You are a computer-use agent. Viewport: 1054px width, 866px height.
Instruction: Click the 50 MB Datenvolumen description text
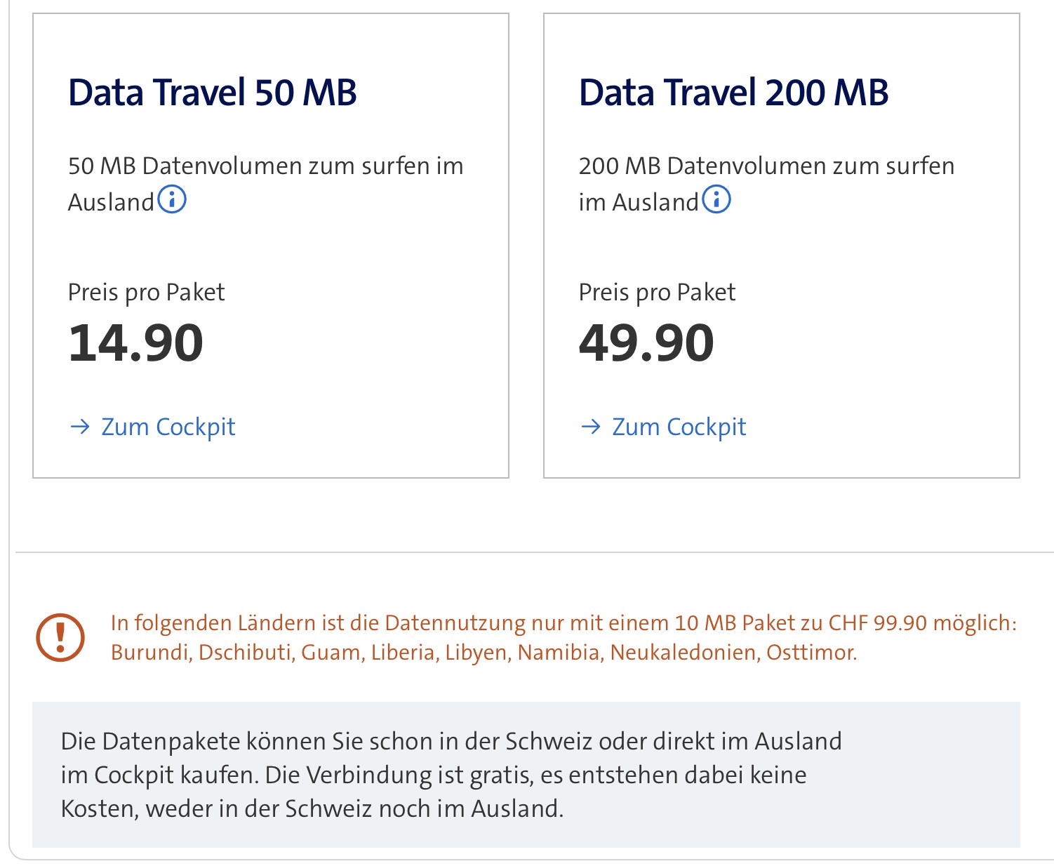(x=265, y=166)
